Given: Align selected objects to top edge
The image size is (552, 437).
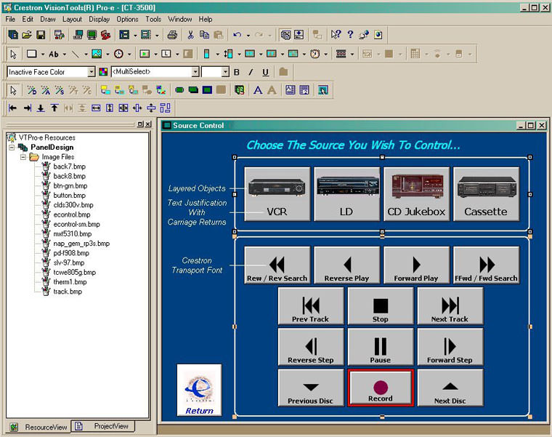Looking at the screenshot, I should click(54, 108).
